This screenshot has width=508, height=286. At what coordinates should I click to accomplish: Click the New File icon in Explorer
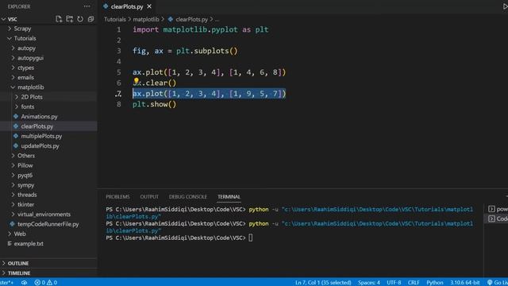(59, 19)
